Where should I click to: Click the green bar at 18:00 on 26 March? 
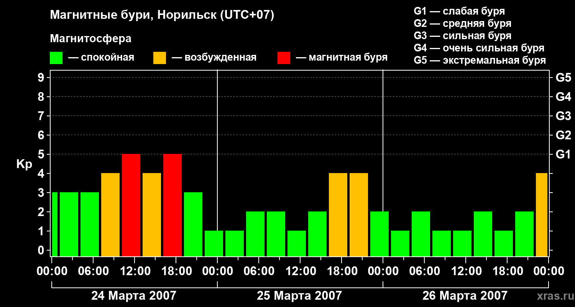point(504,243)
